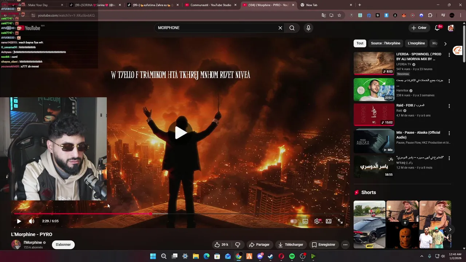Clear the search field with X
The image size is (466, 262).
coord(280,28)
